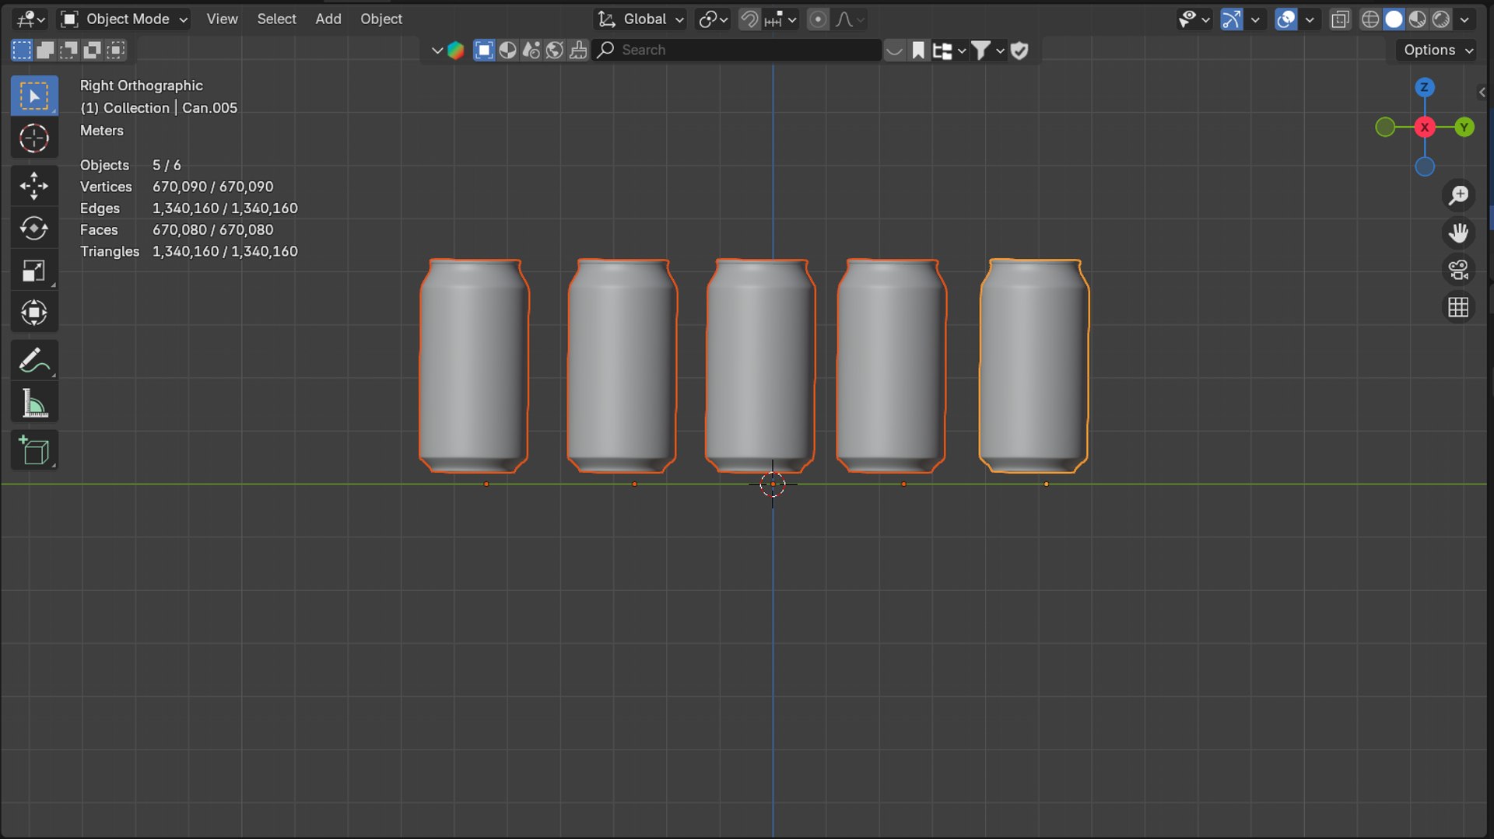1494x839 pixels.
Task: Click the green Y axis gizmo ball
Action: coord(1464,127)
